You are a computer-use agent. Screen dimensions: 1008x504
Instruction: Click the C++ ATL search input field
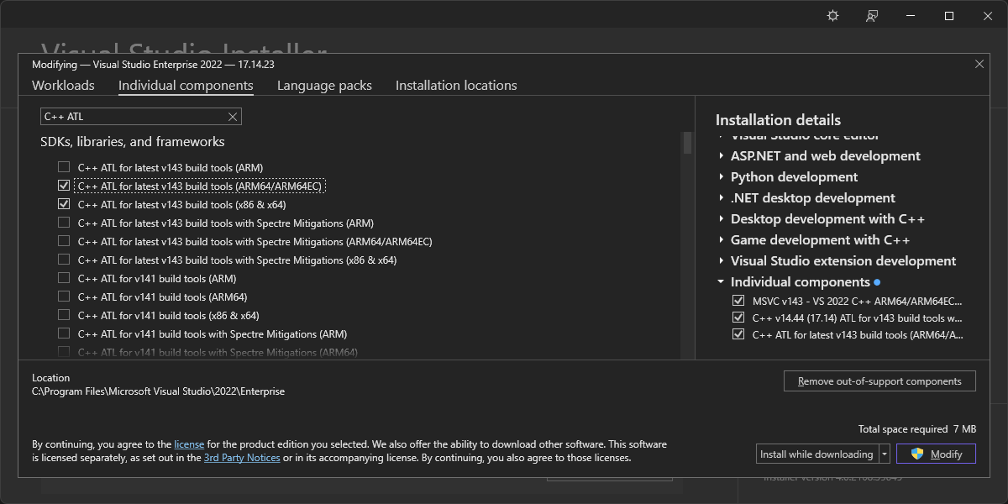coord(134,117)
